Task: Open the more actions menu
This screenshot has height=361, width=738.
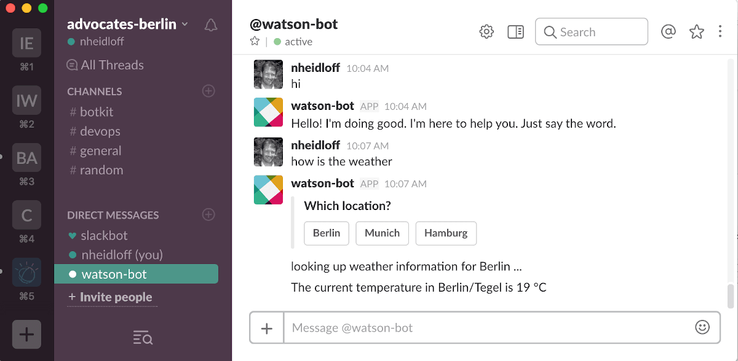Action: (720, 32)
